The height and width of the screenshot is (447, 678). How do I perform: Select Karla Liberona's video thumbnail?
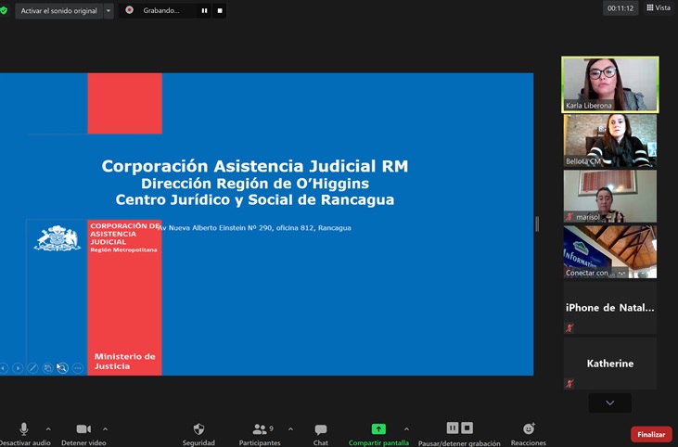click(x=610, y=84)
